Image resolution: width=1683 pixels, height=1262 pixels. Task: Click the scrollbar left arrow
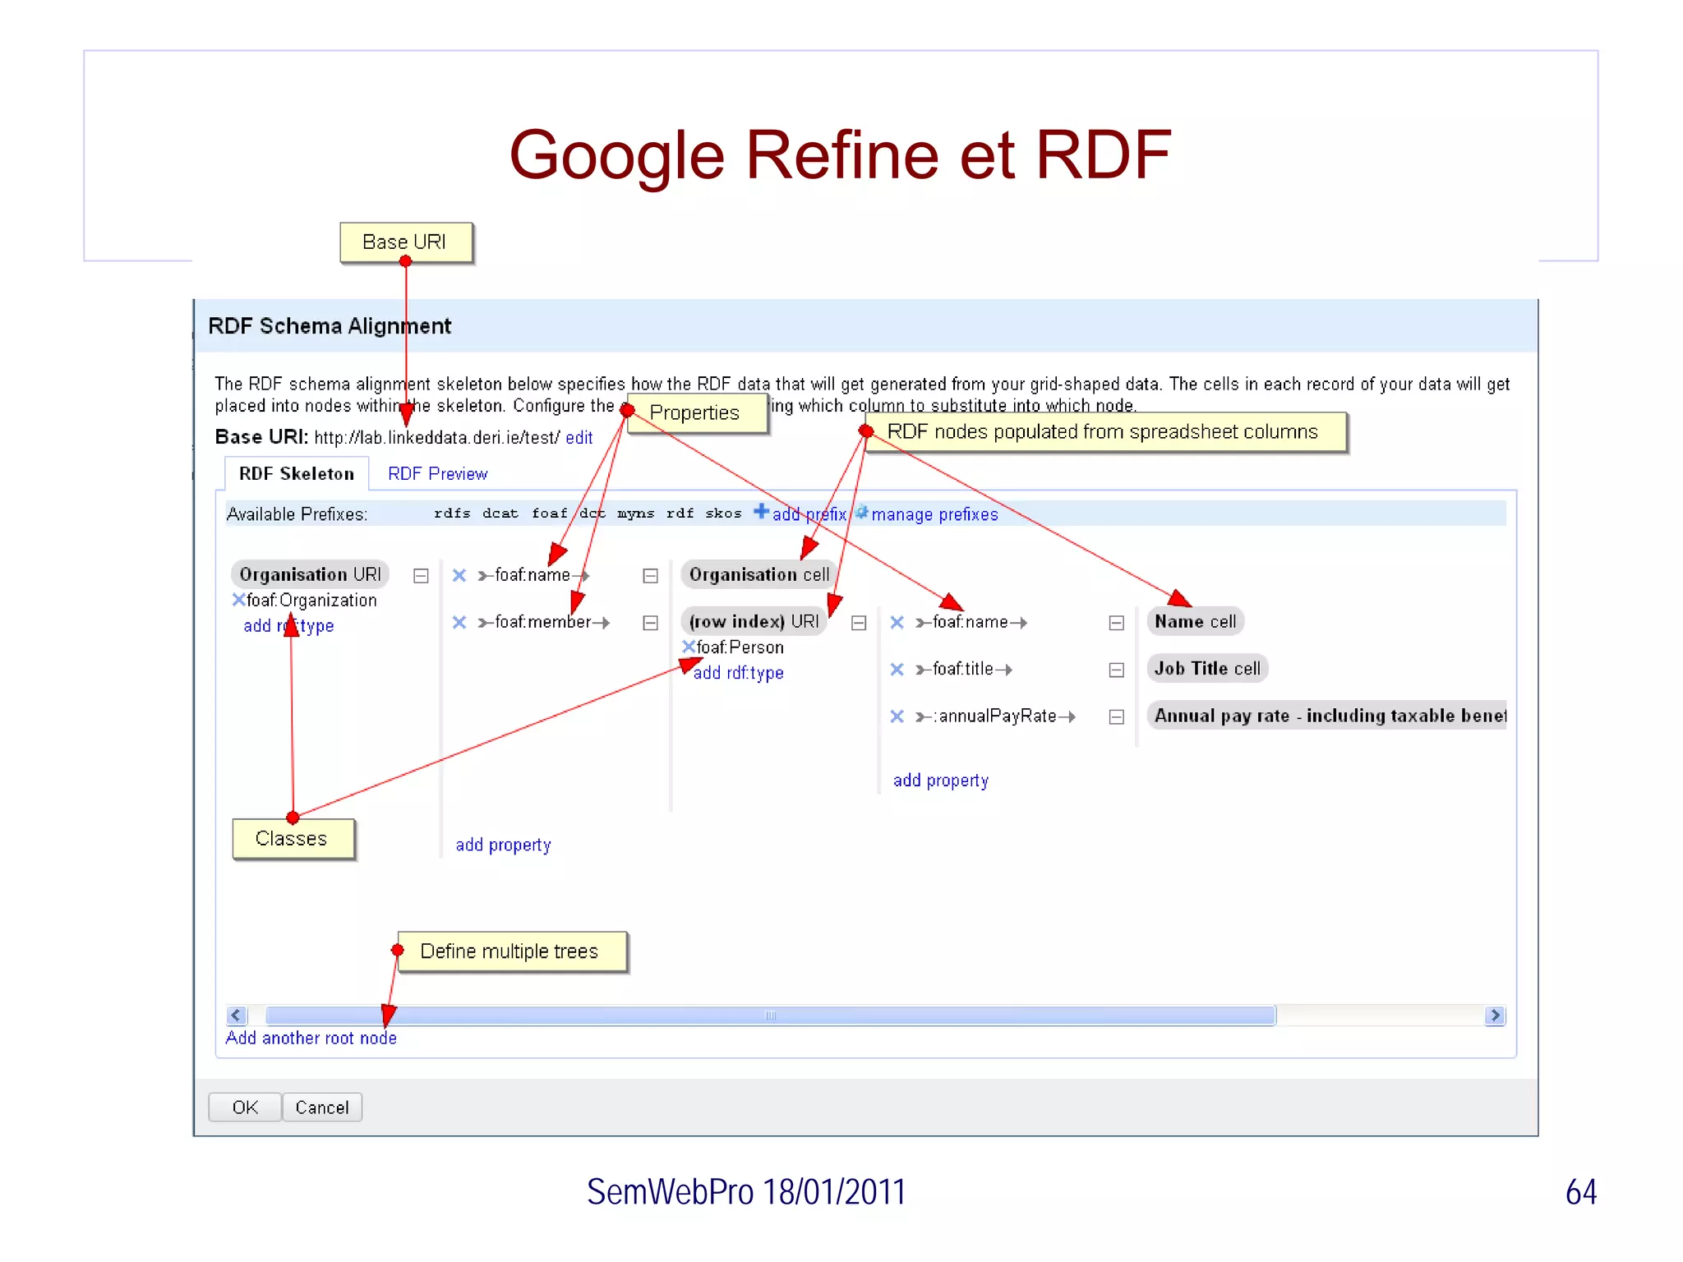(x=237, y=1016)
